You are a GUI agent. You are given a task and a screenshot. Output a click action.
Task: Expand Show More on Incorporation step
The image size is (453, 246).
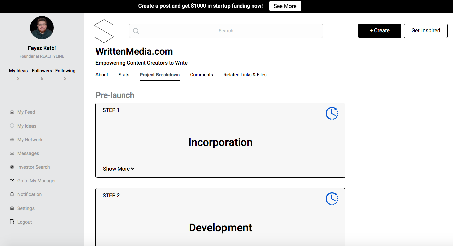119,169
